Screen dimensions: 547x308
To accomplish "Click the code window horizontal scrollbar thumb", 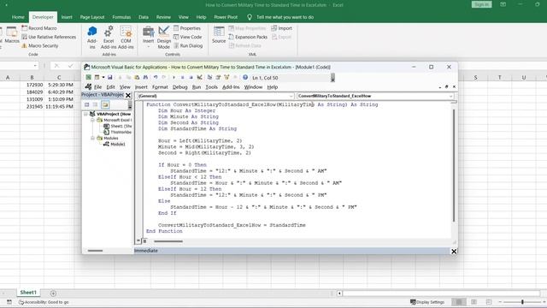I will (x=168, y=241).
